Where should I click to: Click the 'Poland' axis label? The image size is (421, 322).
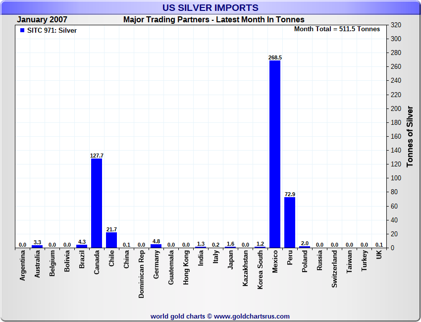click(305, 261)
